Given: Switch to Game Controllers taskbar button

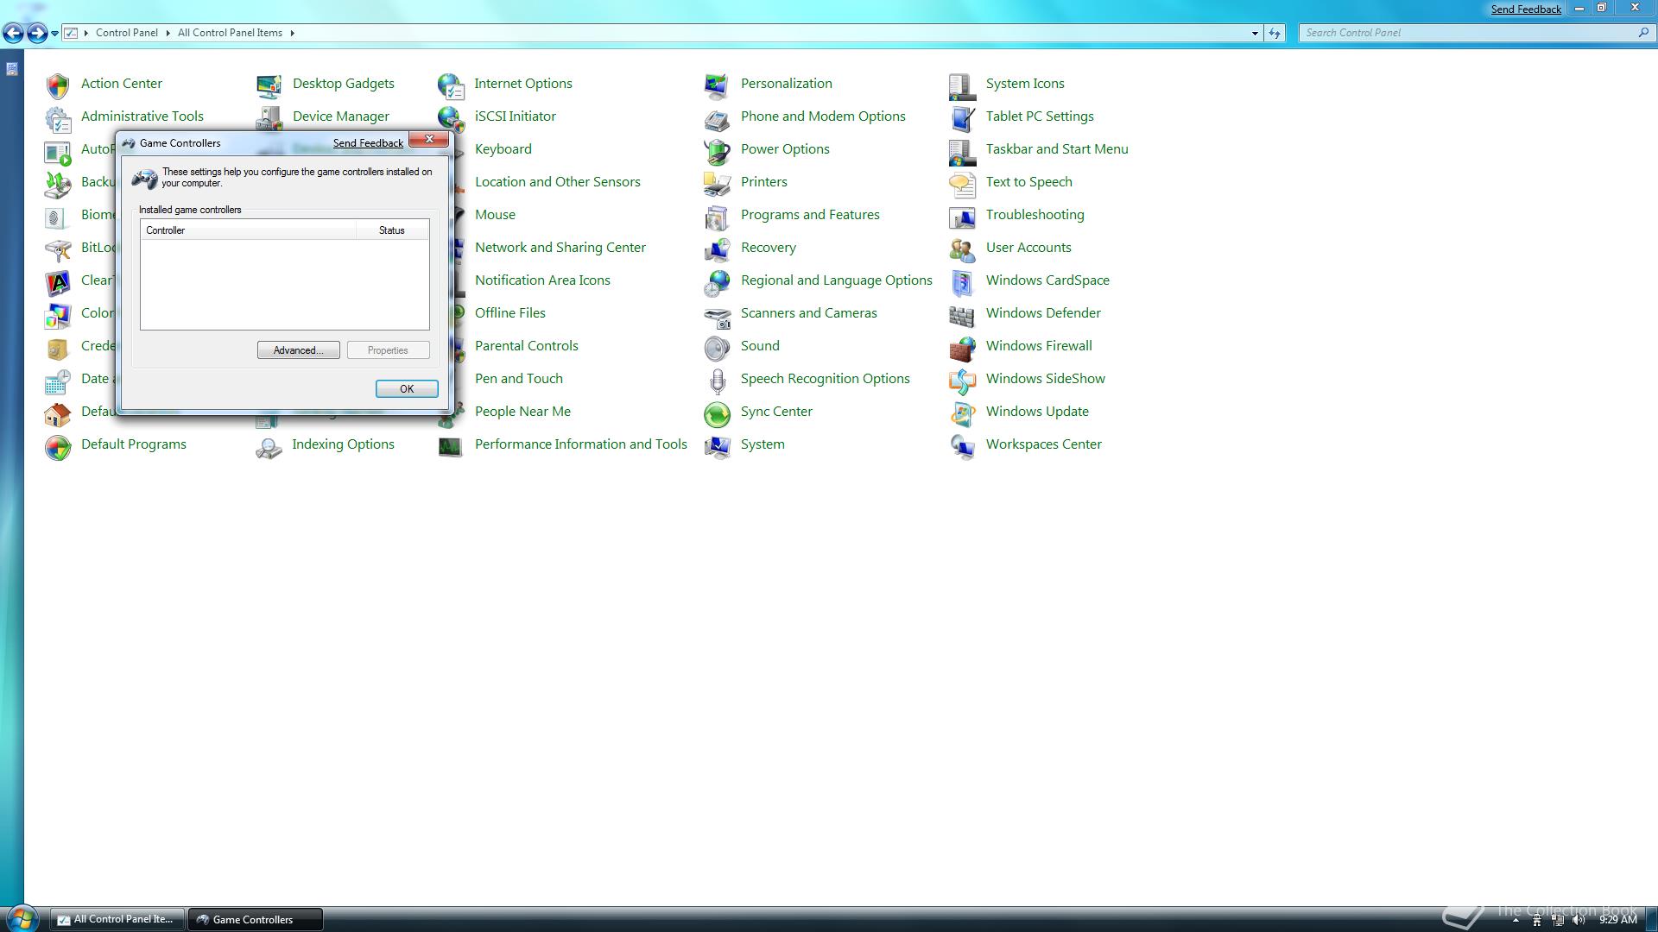Looking at the screenshot, I should 256,920.
